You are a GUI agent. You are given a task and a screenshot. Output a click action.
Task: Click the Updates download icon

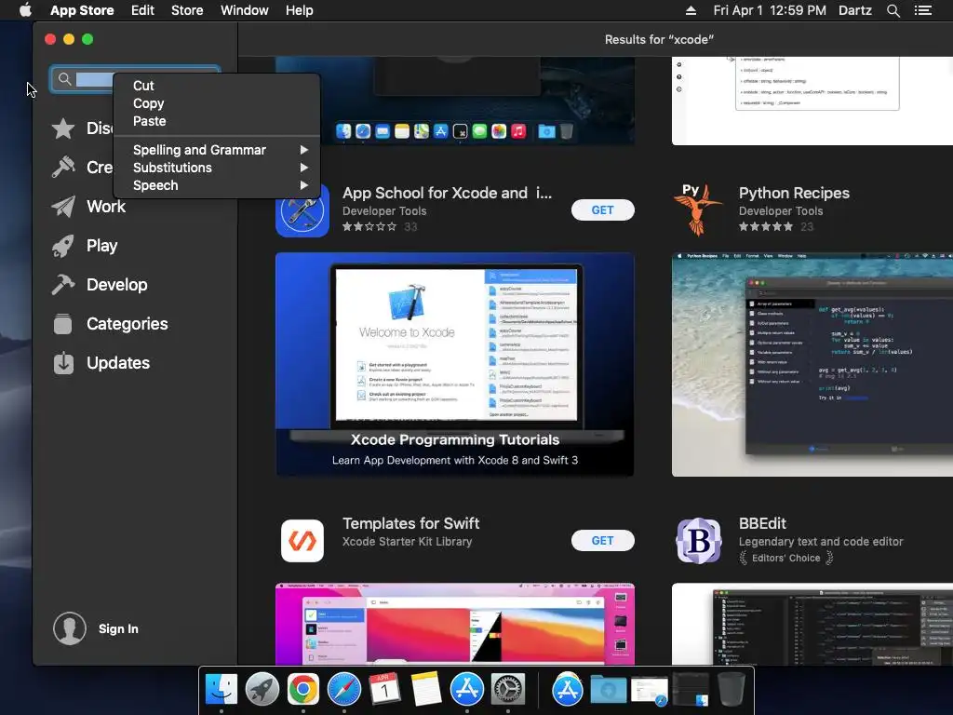63,363
